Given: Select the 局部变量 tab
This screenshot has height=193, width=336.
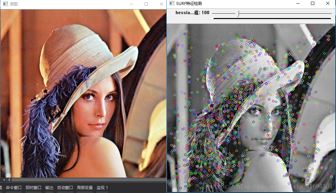Looking at the screenshot, I should tap(84, 188).
